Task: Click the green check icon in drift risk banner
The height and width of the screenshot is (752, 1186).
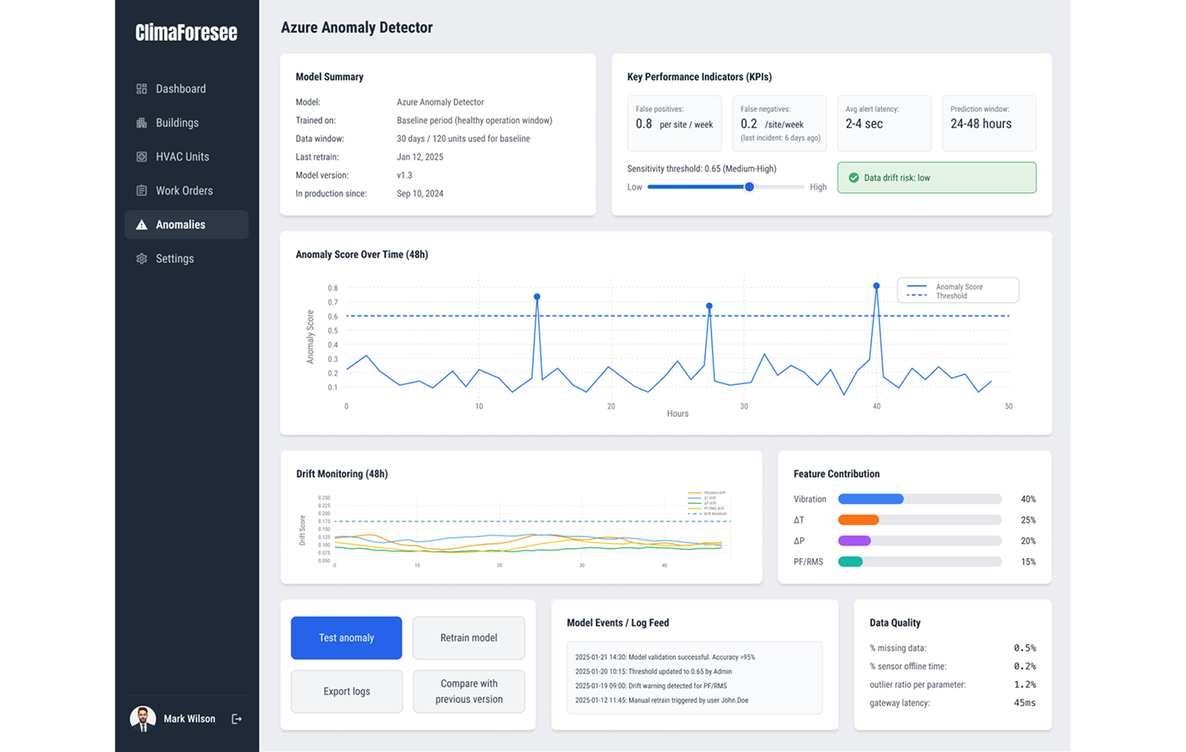Action: (854, 178)
